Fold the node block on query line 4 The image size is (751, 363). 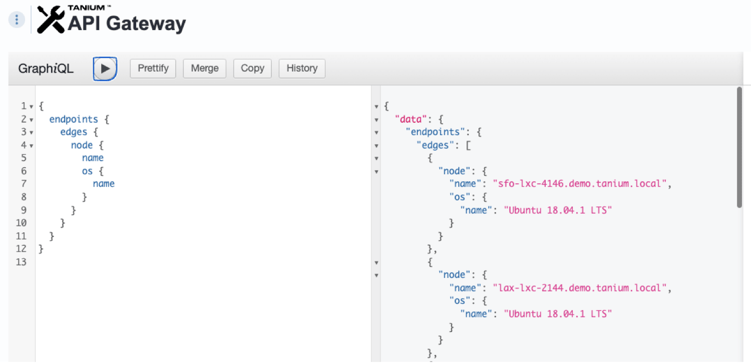[x=32, y=146]
